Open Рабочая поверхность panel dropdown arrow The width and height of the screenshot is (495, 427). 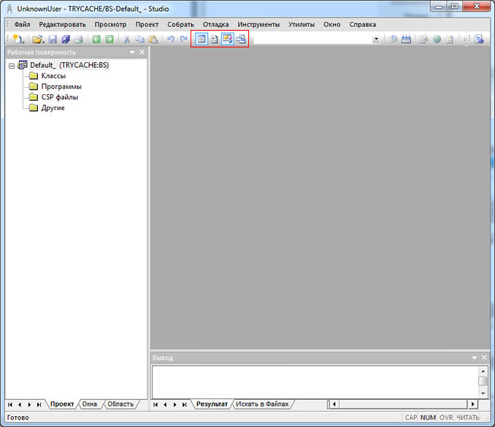[x=132, y=53]
